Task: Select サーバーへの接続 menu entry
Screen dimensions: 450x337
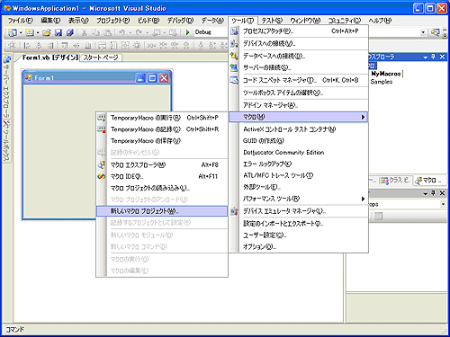Action: (299, 67)
